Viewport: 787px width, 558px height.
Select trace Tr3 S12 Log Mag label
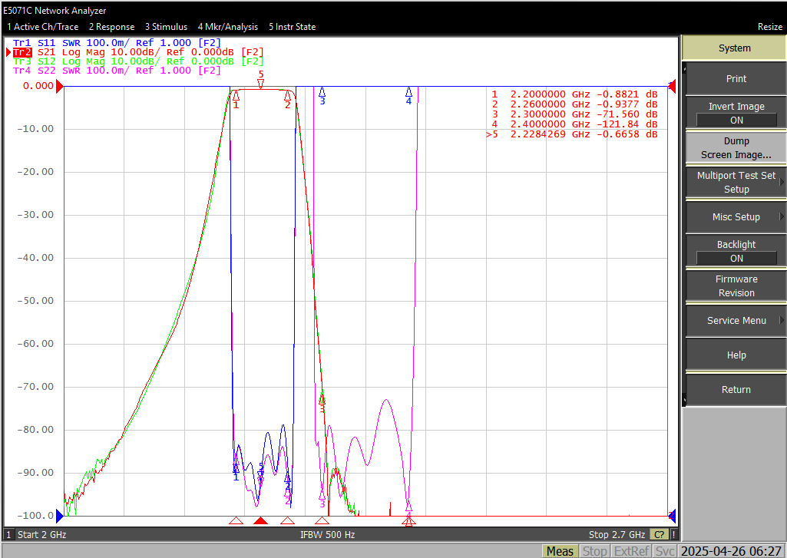(x=138, y=61)
